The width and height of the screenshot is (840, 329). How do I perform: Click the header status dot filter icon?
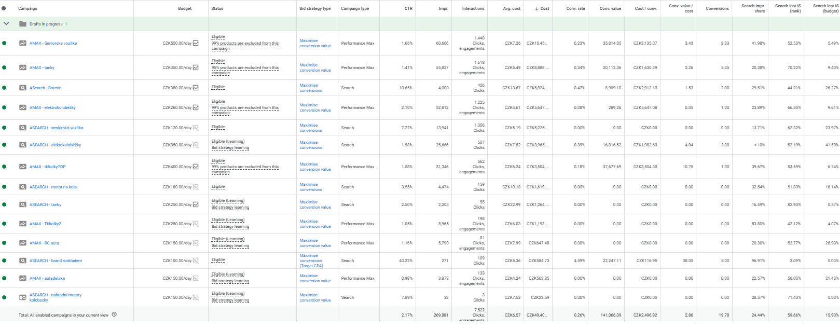4,8
